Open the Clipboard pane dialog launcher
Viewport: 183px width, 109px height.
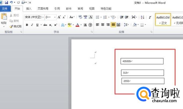(x=21, y=32)
